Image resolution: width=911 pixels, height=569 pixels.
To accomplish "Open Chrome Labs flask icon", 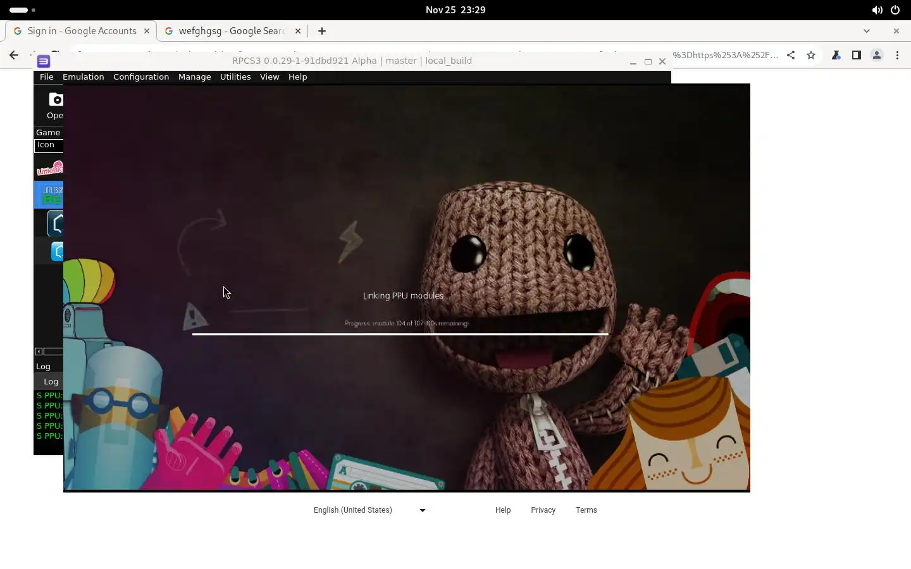I will [836, 55].
